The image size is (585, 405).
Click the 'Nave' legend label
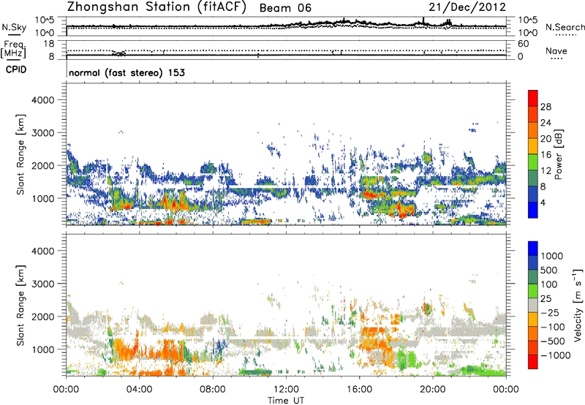coord(556,50)
